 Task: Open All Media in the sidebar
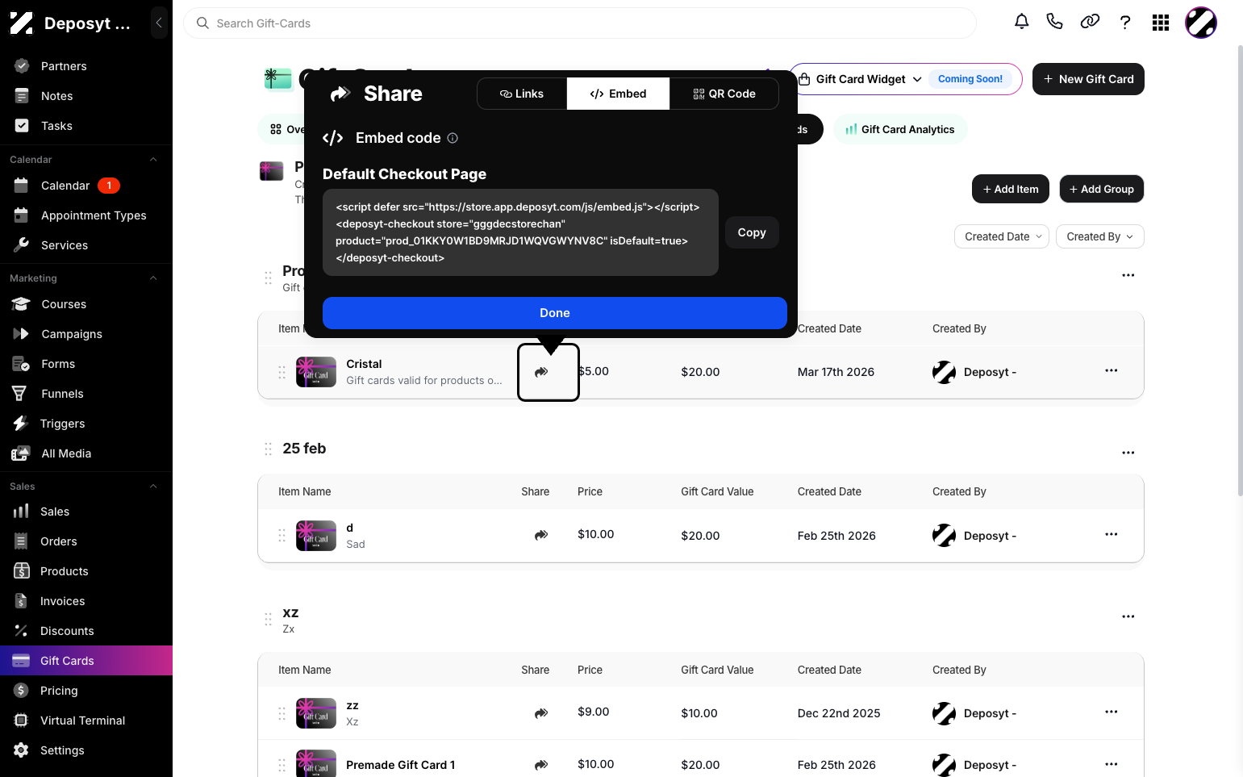tap(86, 453)
